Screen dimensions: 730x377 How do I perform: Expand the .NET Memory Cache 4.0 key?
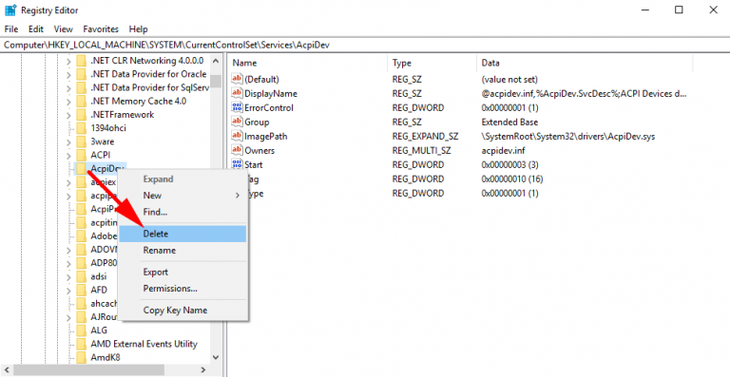(x=68, y=102)
